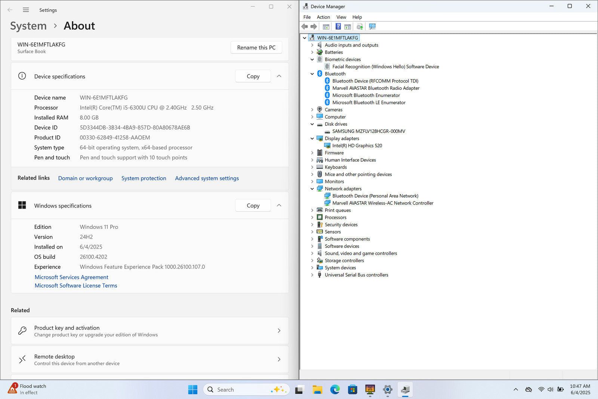Select 'Intel(R) HD Graphics 520' device
The width and height of the screenshot is (598, 399).
(357, 146)
